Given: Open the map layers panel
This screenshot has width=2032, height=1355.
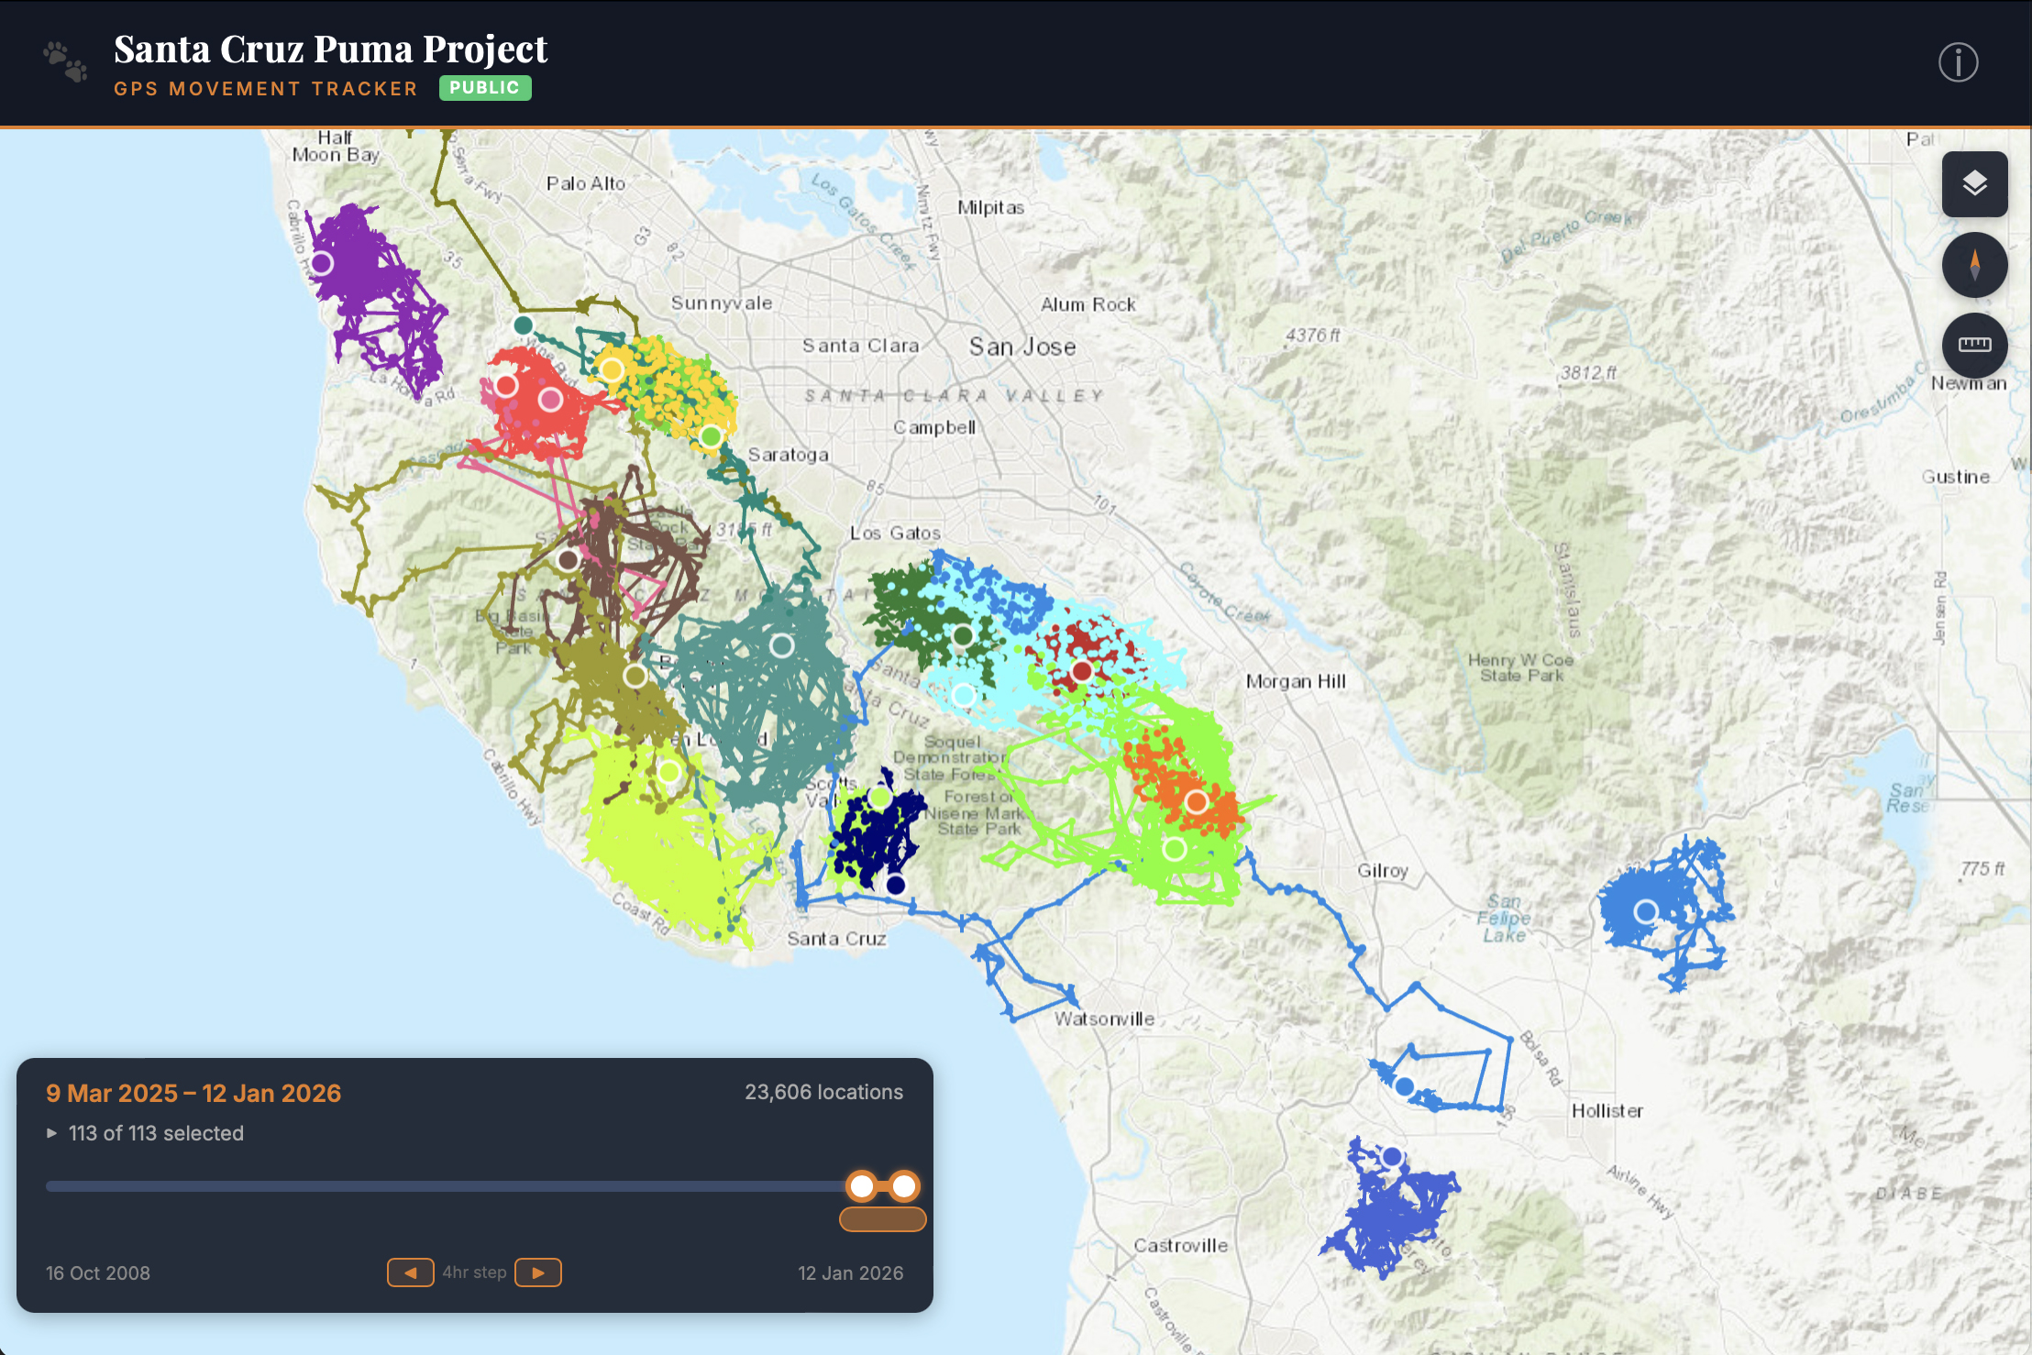Looking at the screenshot, I should tap(1974, 184).
